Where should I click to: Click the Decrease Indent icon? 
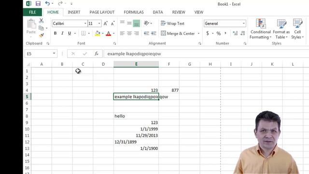(146, 33)
